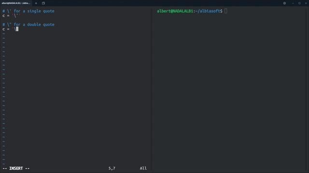Minimize the terminal window
Image resolution: width=309 pixels, height=173 pixels.
(x=293, y=3)
